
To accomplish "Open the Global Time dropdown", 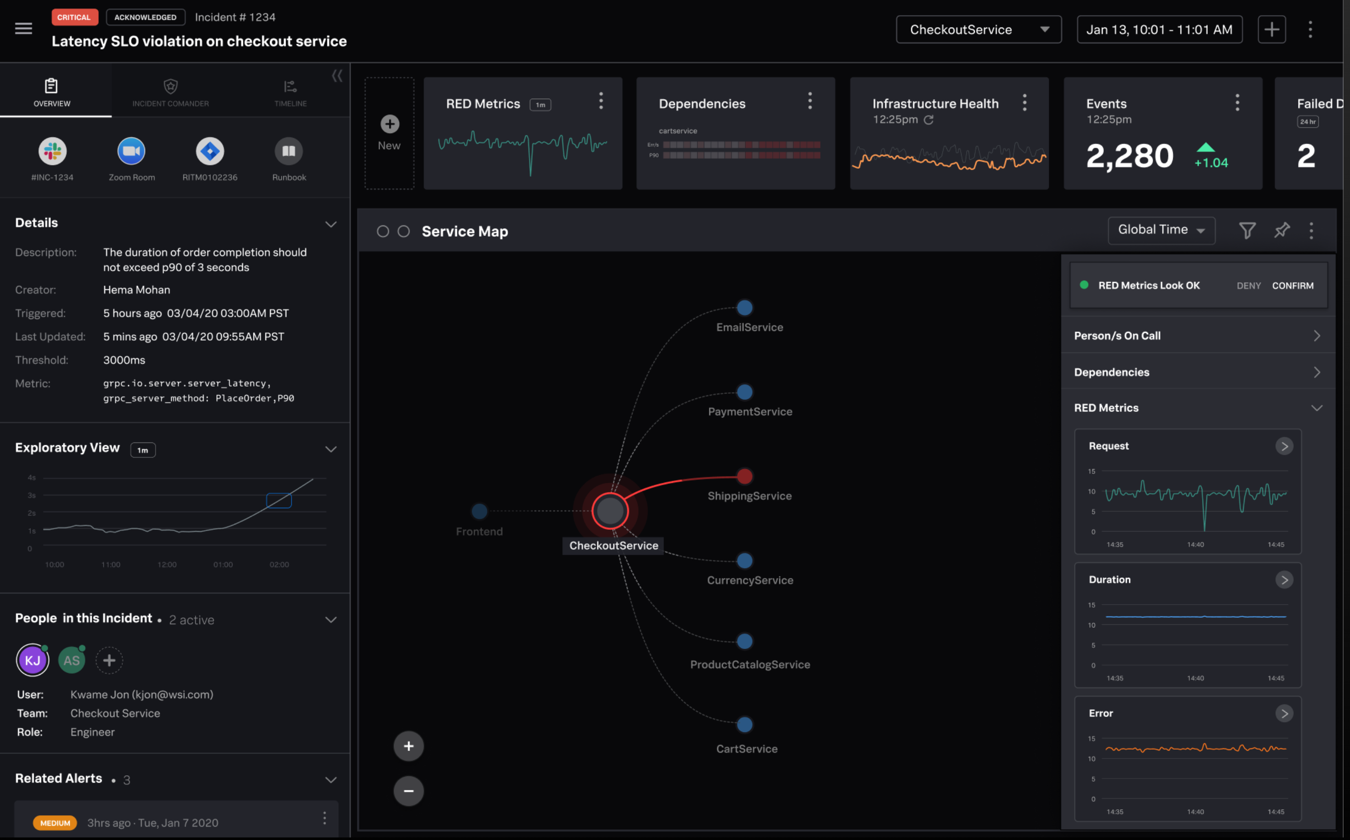I will [x=1162, y=230].
